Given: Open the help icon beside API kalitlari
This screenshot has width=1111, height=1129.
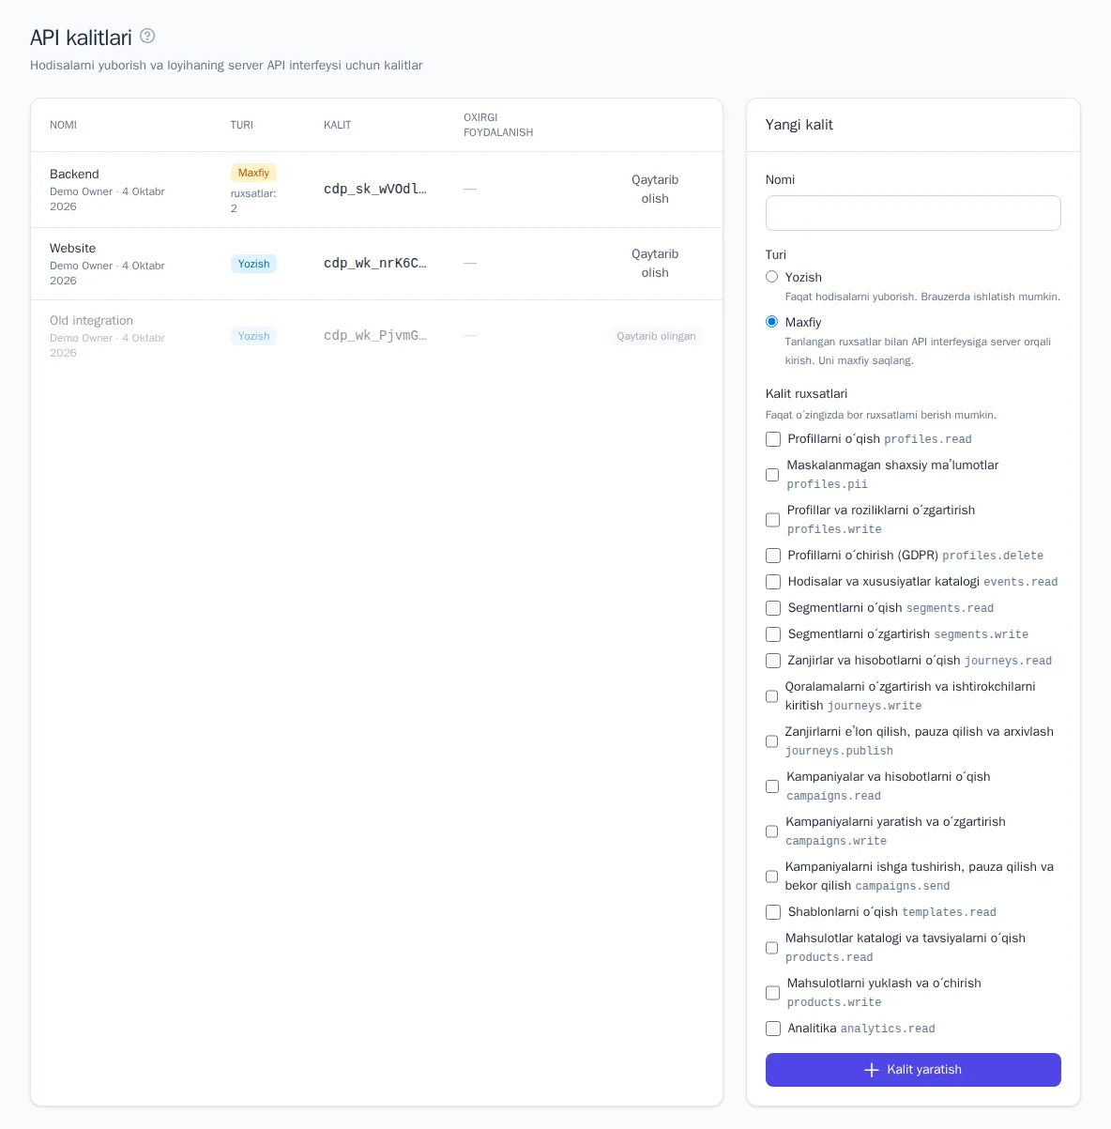Looking at the screenshot, I should coord(147,37).
